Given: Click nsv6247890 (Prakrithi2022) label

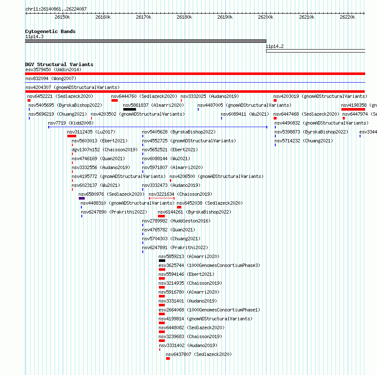Looking at the screenshot, I should point(114,212).
